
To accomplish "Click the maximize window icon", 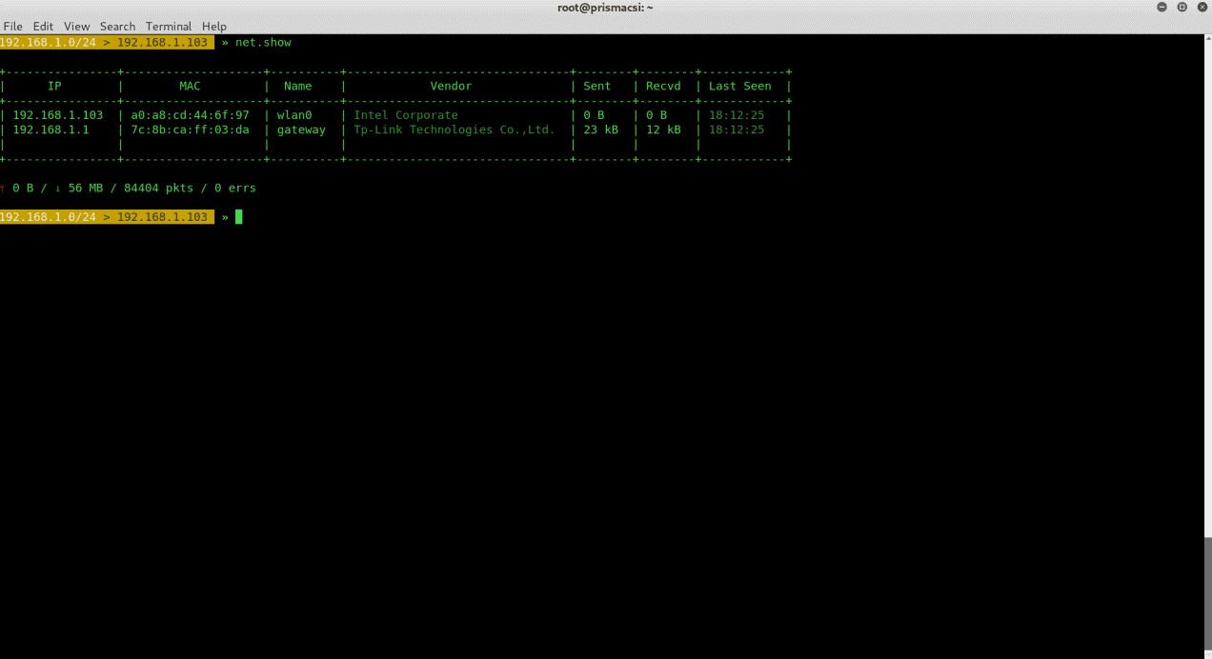I will click(1182, 7).
